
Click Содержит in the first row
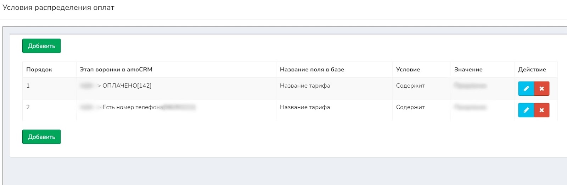pyautogui.click(x=410, y=86)
